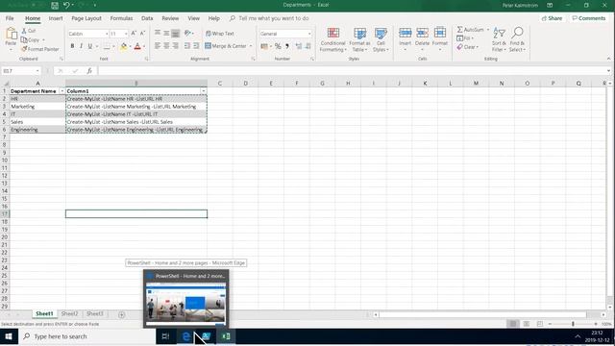Click the Insert Function fx icon
Screen dimensions: 615x346
point(89,70)
